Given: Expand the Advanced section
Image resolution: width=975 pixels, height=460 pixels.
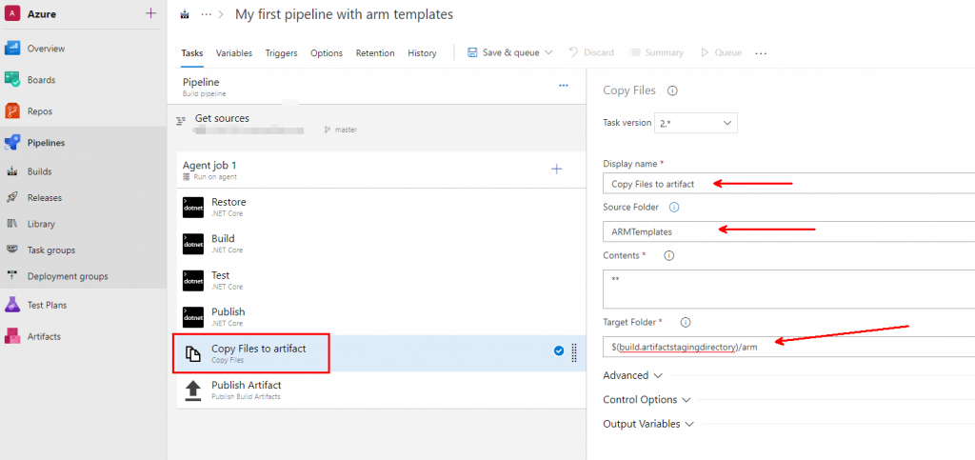Looking at the screenshot, I should [632, 375].
